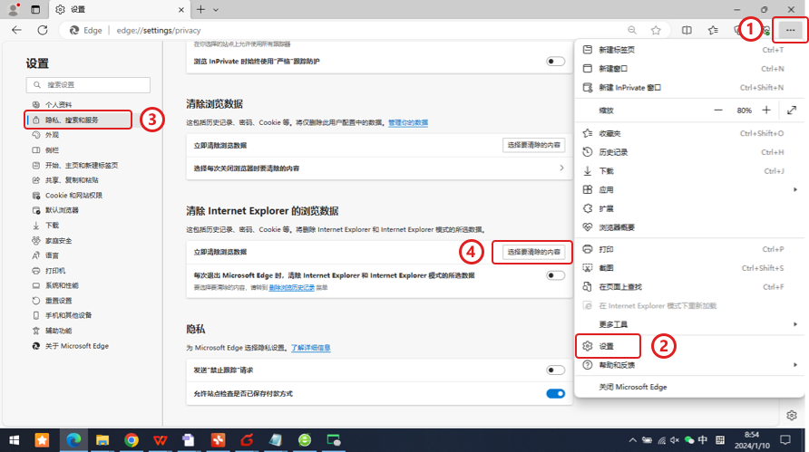Open the 删除浏览历史记录 link
The width and height of the screenshot is (809, 452).
[291, 287]
